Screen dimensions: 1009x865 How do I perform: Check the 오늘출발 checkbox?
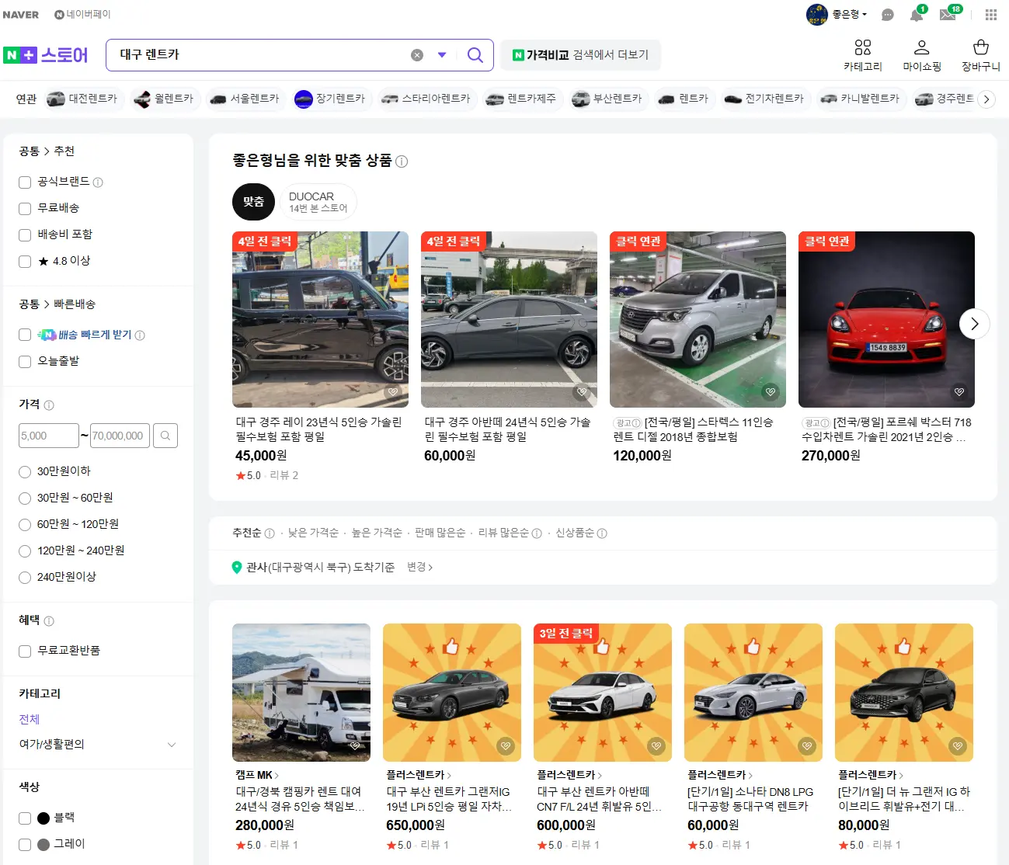click(x=25, y=362)
